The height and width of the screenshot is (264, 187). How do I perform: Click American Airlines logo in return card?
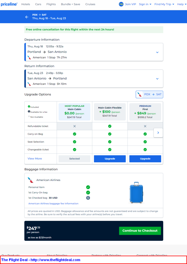pyautogui.click(x=29, y=84)
